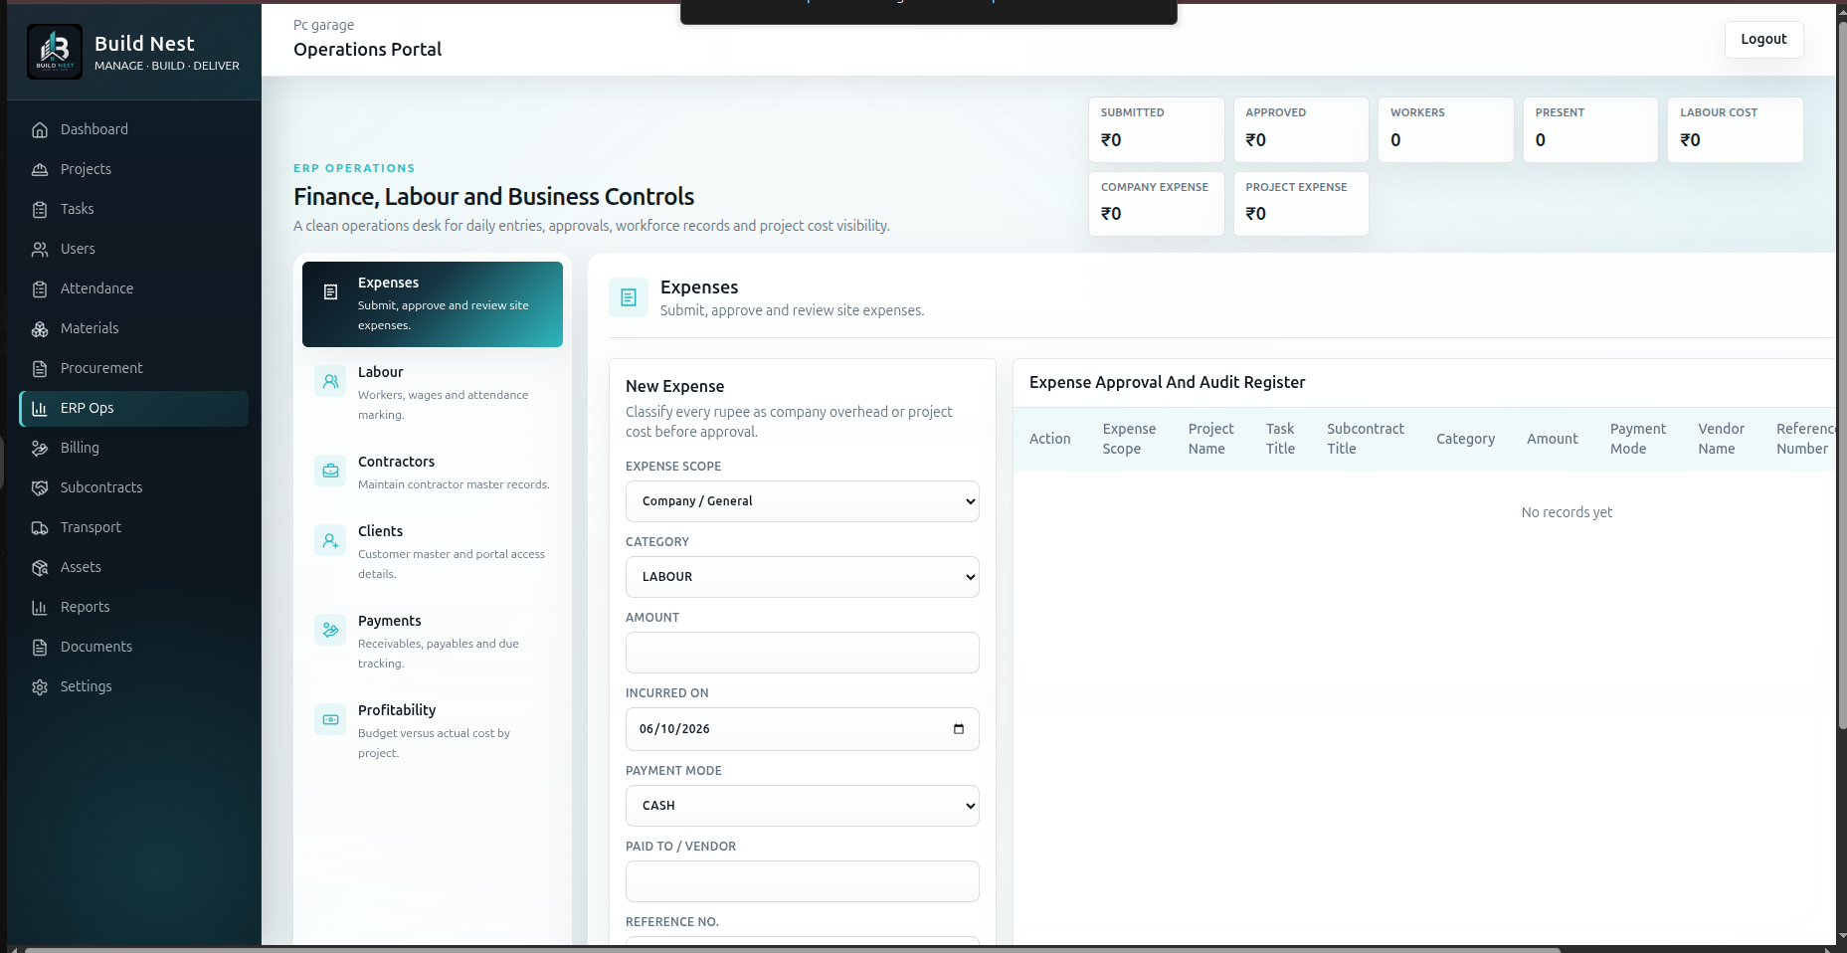Viewport: 1847px width, 953px height.
Task: Click the Amount column header
Action: pyautogui.click(x=1553, y=439)
